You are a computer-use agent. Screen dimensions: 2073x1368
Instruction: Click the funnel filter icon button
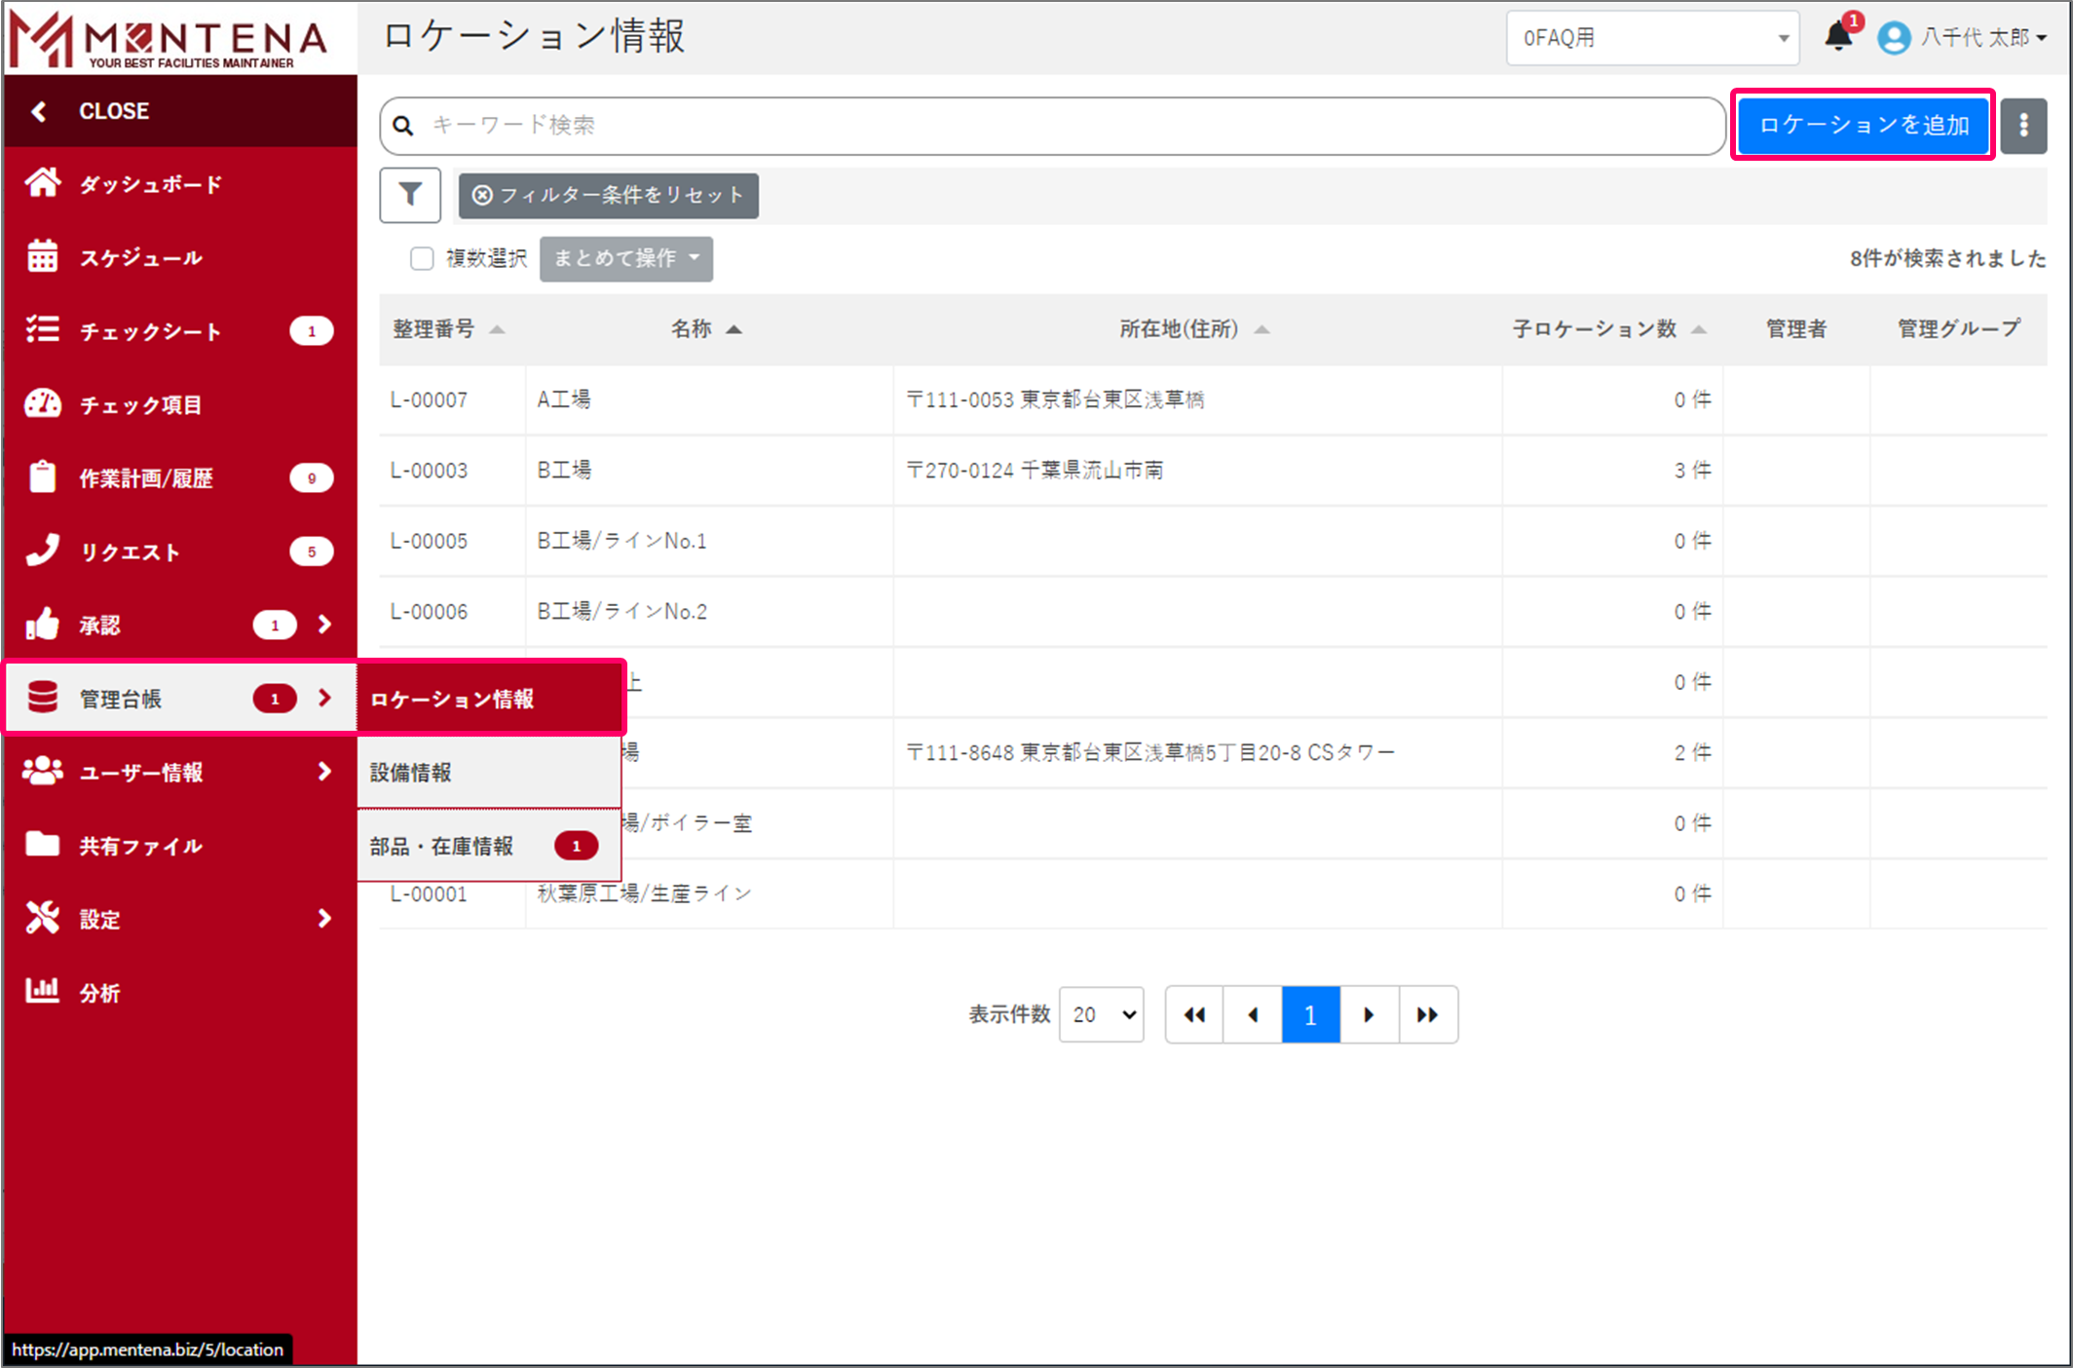410,195
